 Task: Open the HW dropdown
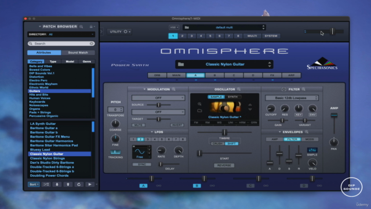pos(174,27)
